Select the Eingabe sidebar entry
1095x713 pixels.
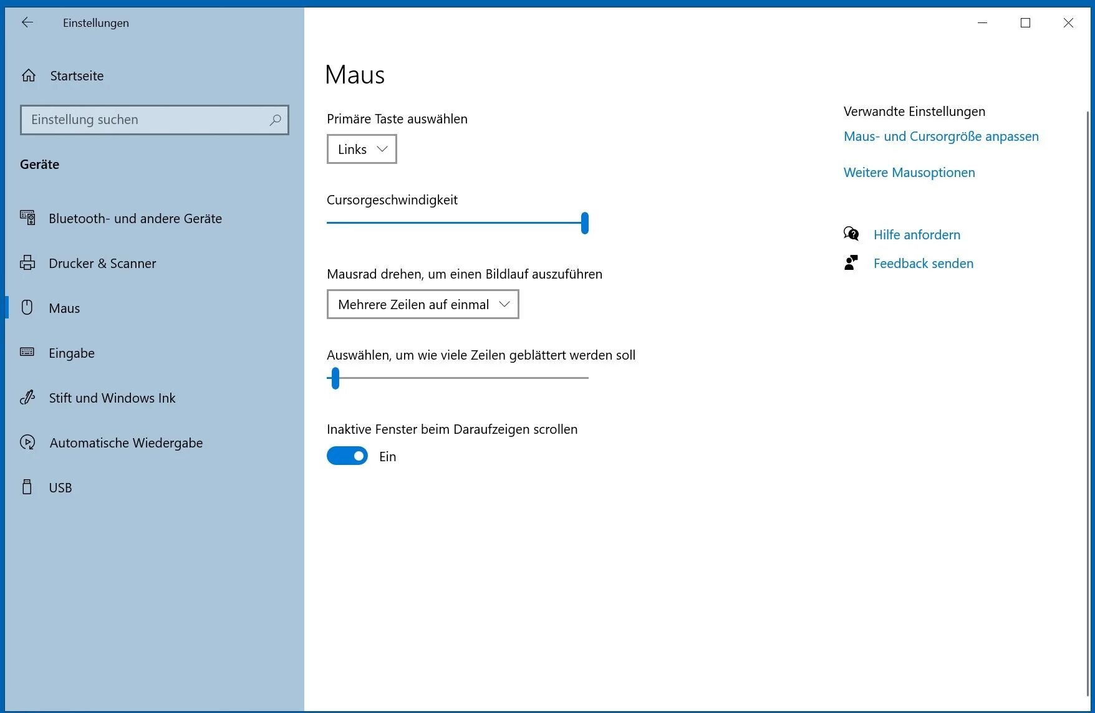(x=155, y=353)
